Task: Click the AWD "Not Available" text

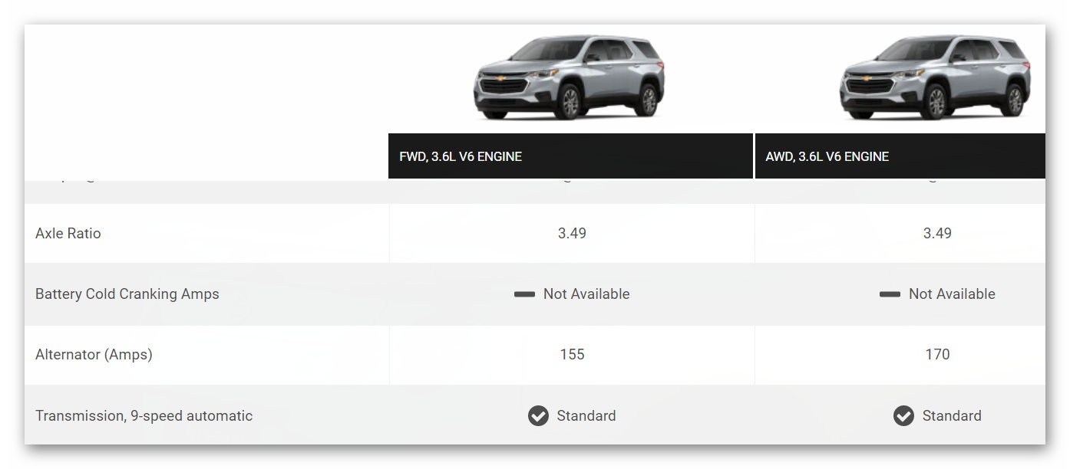Action: click(x=952, y=294)
